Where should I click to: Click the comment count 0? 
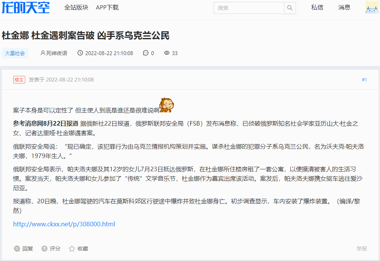pos(153,53)
